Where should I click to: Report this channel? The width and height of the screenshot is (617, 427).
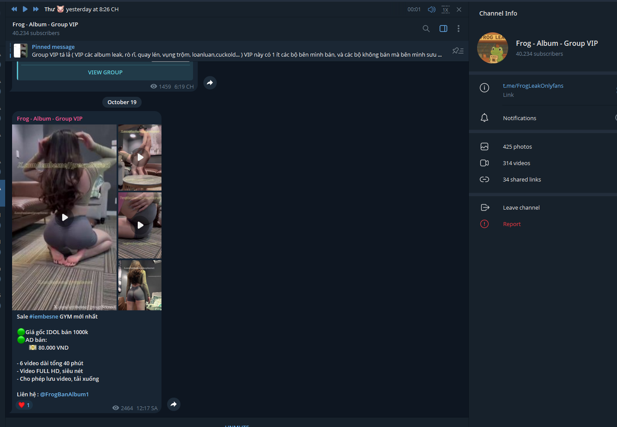click(x=512, y=224)
